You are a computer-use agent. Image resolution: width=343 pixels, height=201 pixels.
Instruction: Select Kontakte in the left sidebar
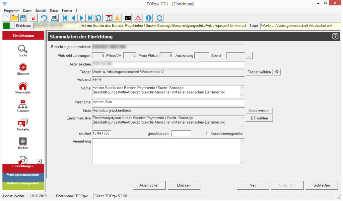pos(23,125)
